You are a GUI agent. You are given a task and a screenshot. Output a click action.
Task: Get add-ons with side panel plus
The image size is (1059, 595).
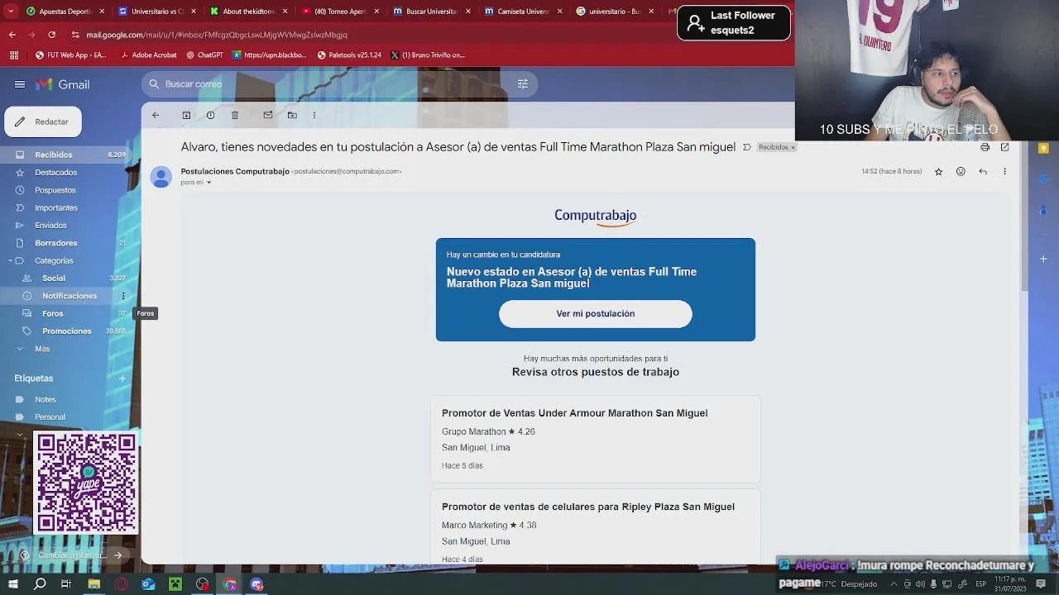1043,259
